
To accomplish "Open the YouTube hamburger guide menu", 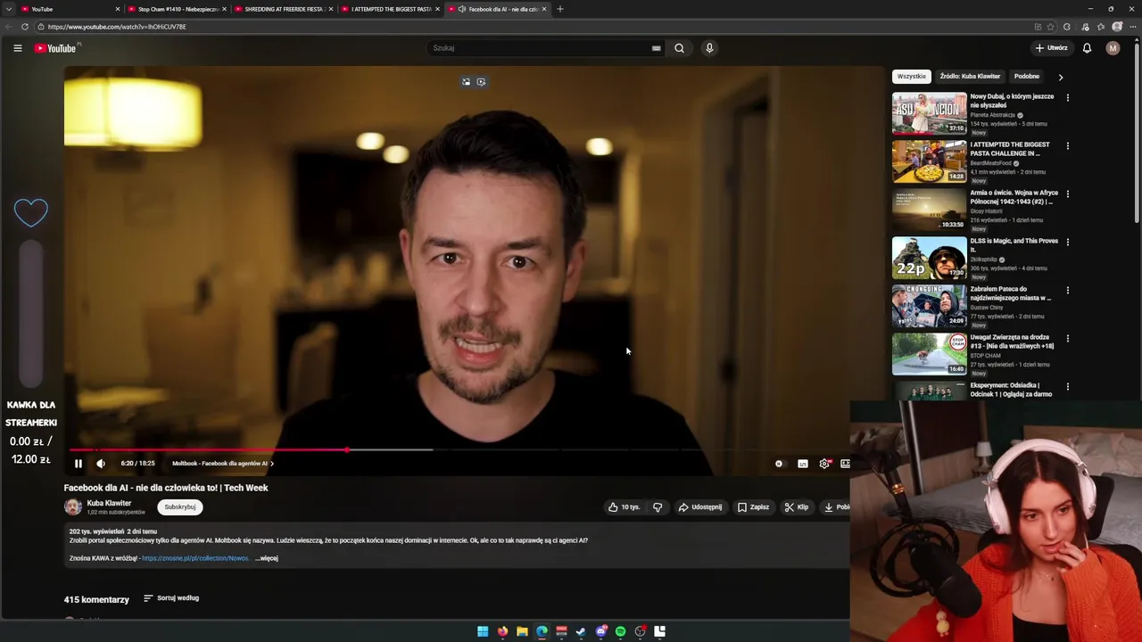I will 17,48.
